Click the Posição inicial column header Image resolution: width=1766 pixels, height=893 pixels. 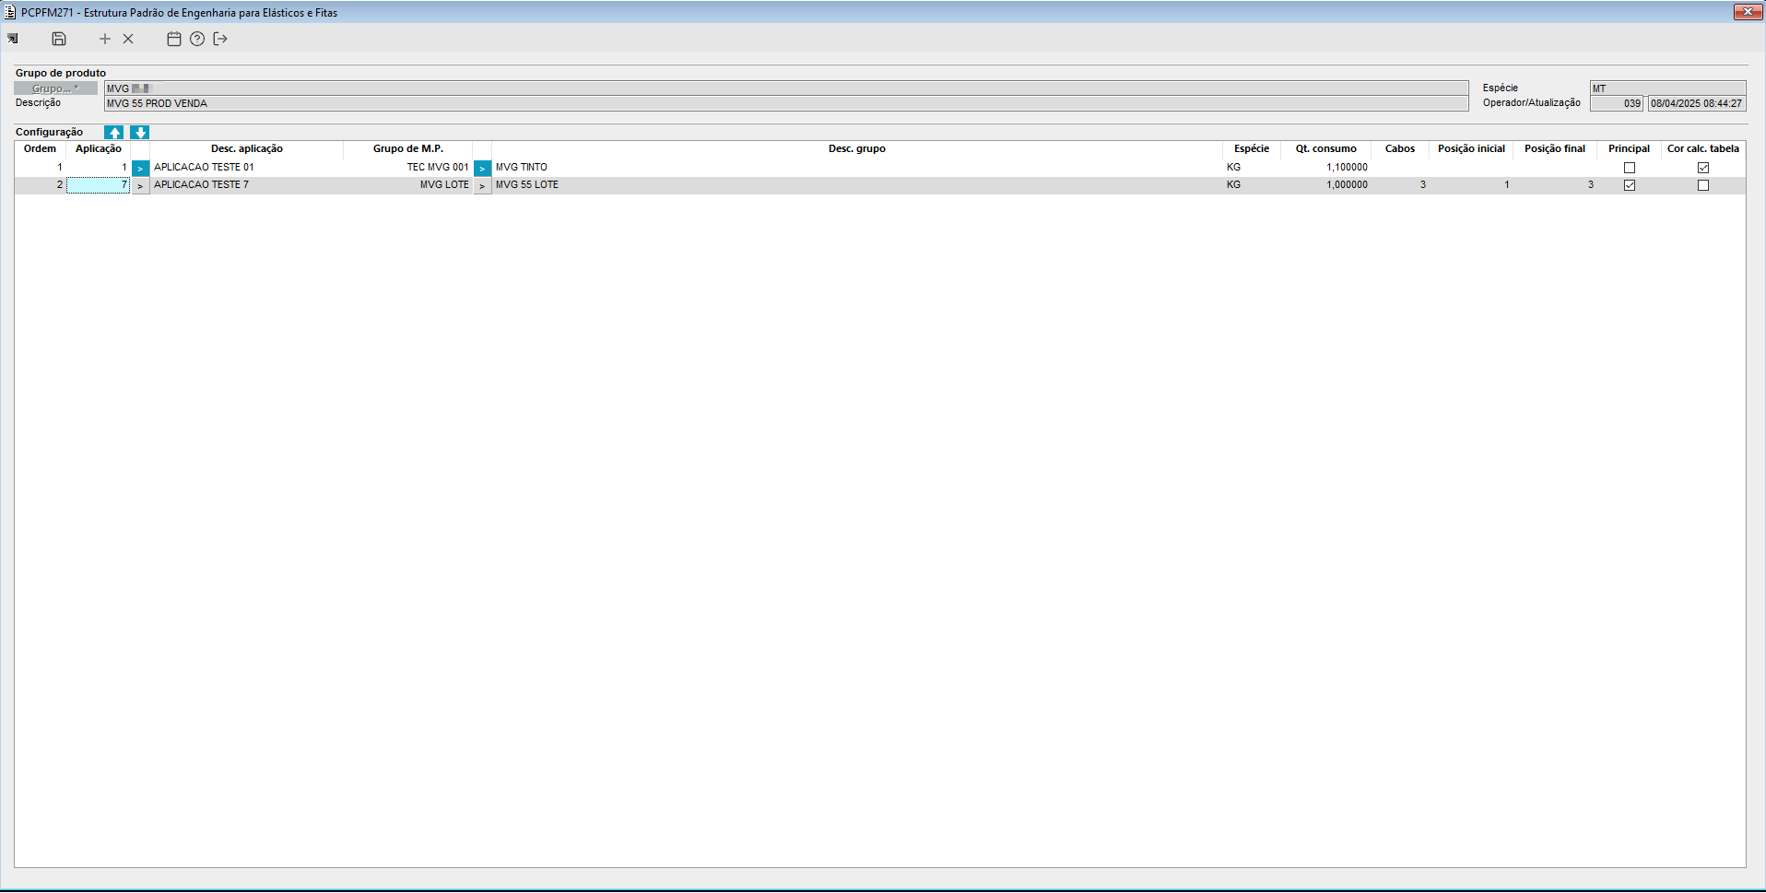click(1471, 149)
